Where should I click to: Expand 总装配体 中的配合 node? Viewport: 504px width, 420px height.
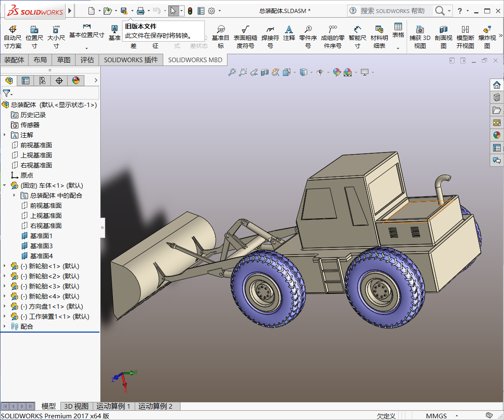click(x=14, y=195)
